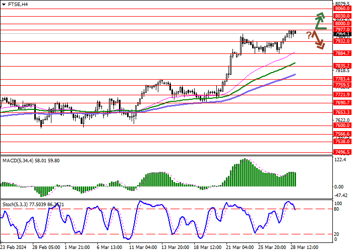The height and width of the screenshot is (252, 353).
Task: Click the current price tag 7964.1
Action: 342,34
